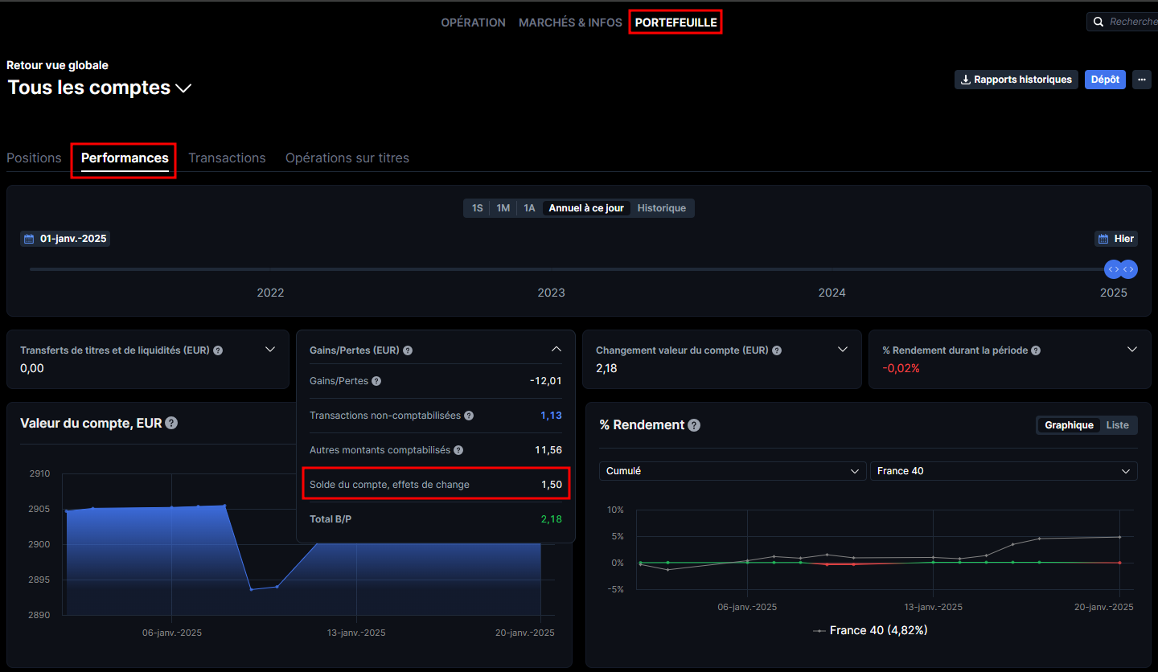The height and width of the screenshot is (672, 1158).
Task: Collapse the Gains/Pertes (EUR) card
Action: point(556,350)
